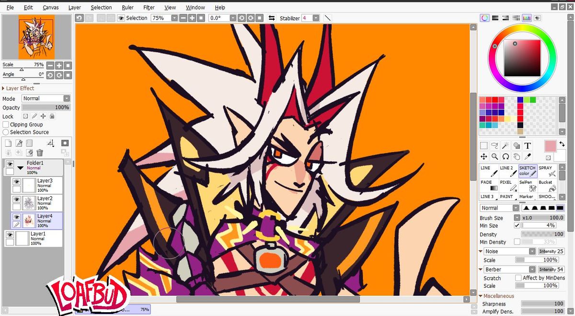Zoom in with the plus button beside the 75% dropdown

[x=192, y=18]
